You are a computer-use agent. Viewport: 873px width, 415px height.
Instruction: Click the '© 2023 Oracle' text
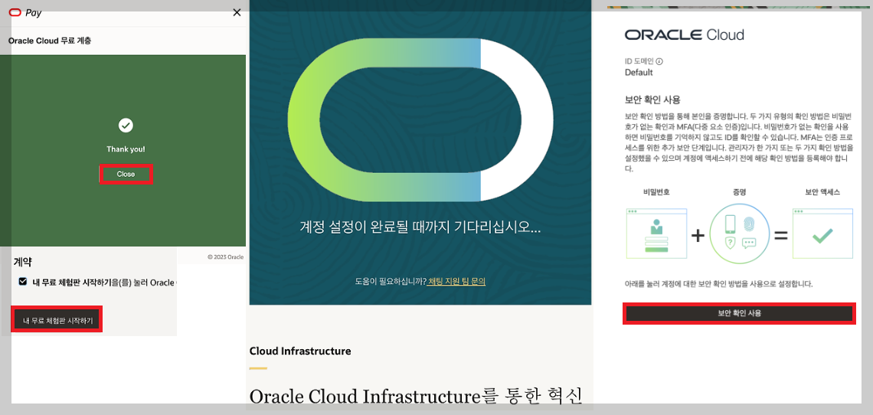click(225, 257)
